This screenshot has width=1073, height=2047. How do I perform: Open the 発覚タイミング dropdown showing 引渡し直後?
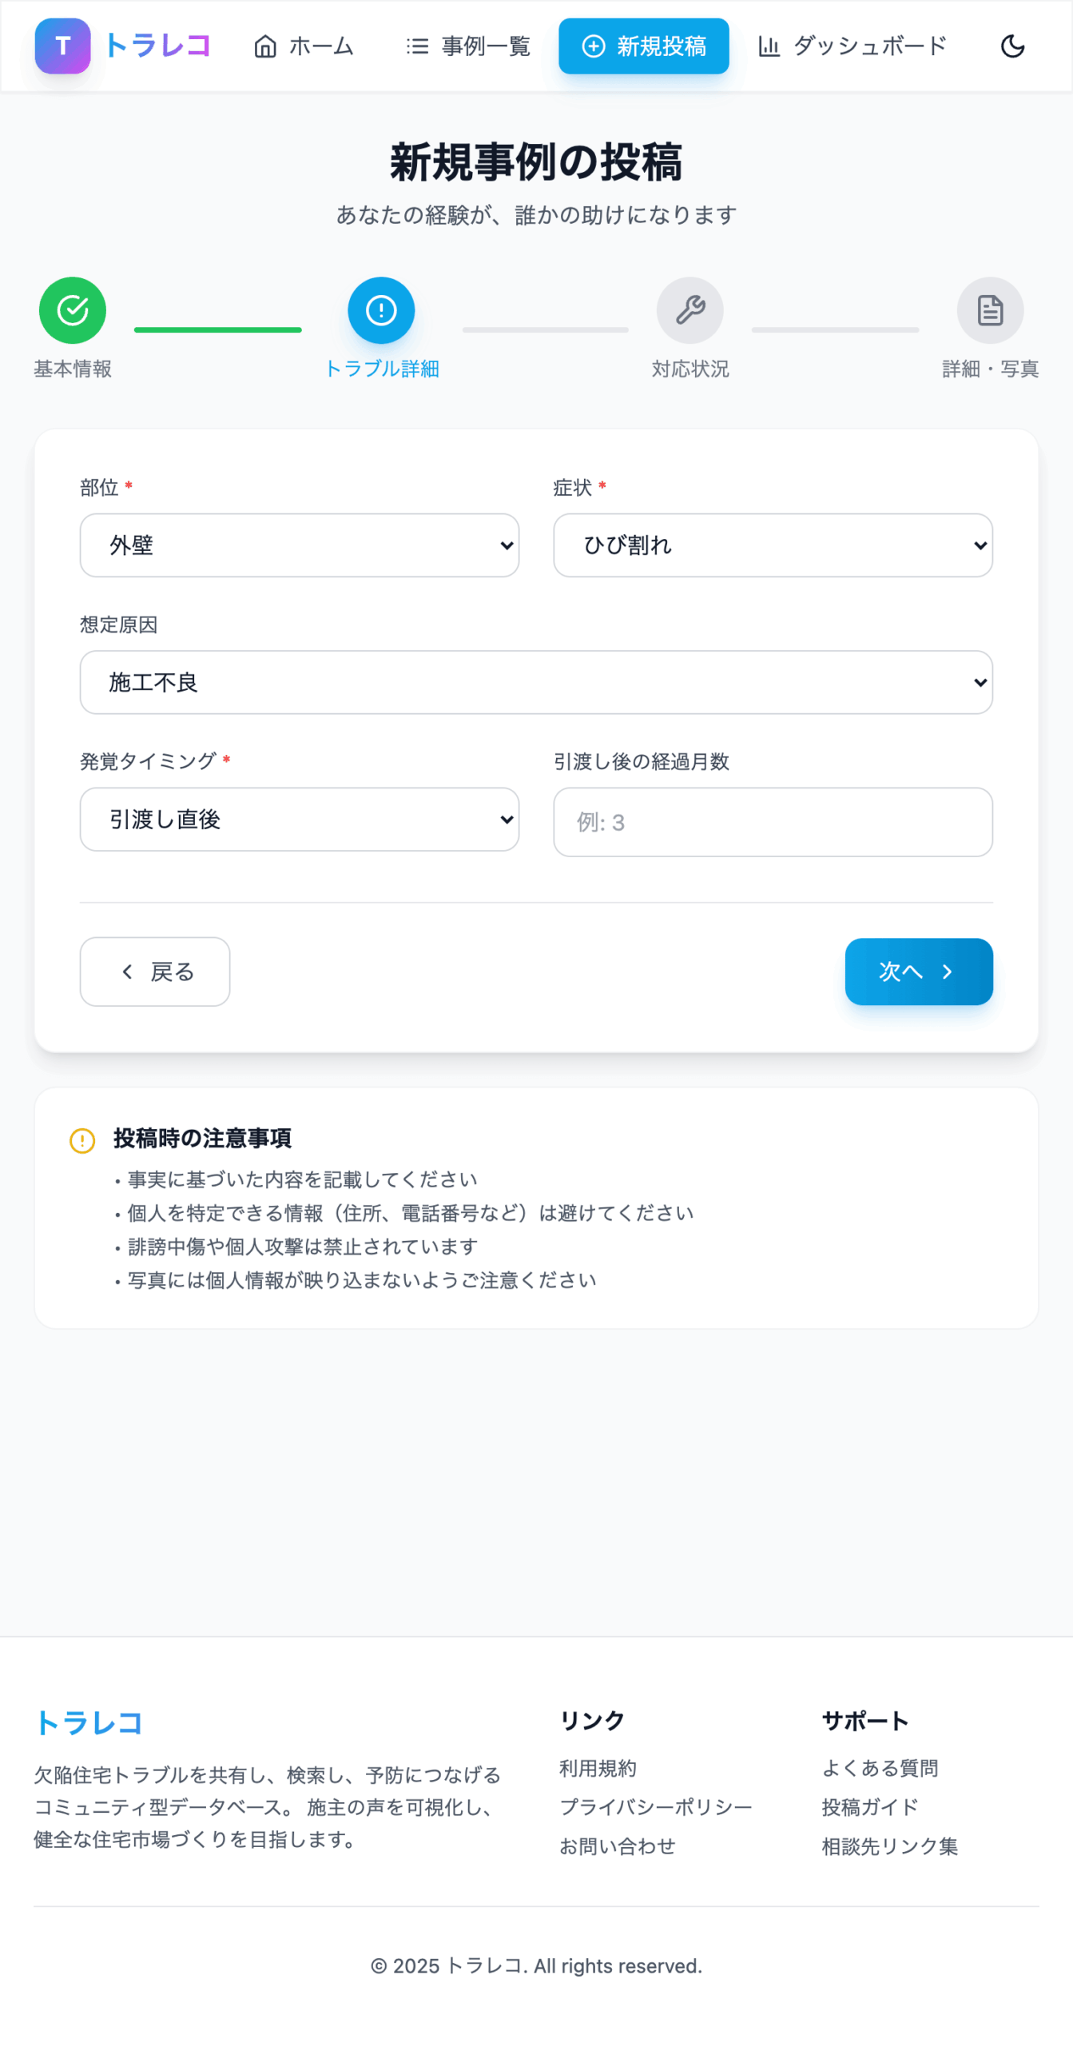(300, 820)
